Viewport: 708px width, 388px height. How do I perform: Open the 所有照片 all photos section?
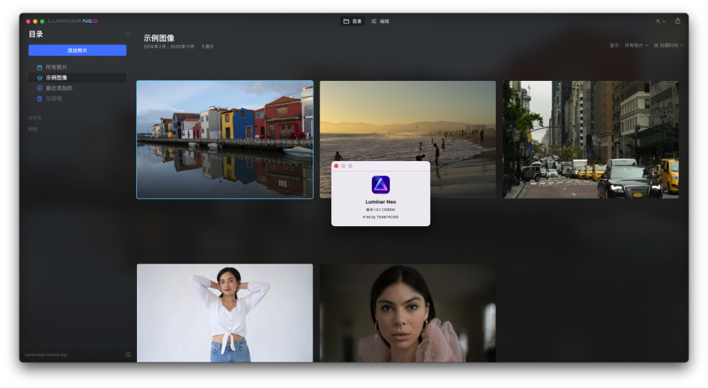click(x=77, y=67)
